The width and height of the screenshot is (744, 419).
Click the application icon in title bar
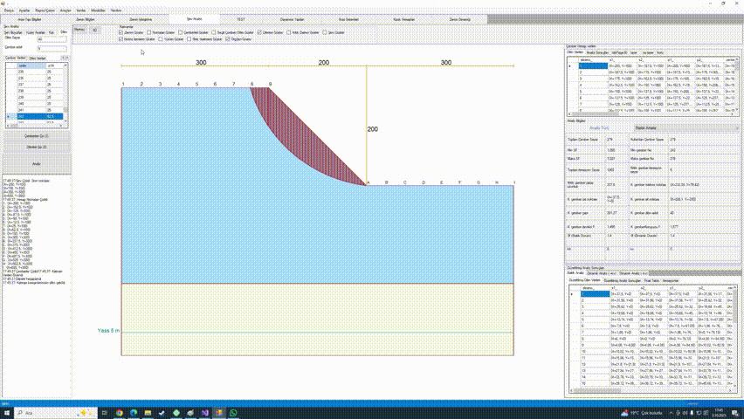pos(4,3)
